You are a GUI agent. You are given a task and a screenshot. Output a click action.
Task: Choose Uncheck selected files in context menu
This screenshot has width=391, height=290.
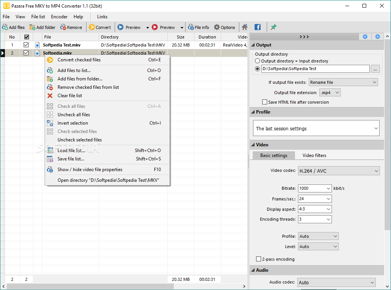click(107, 140)
